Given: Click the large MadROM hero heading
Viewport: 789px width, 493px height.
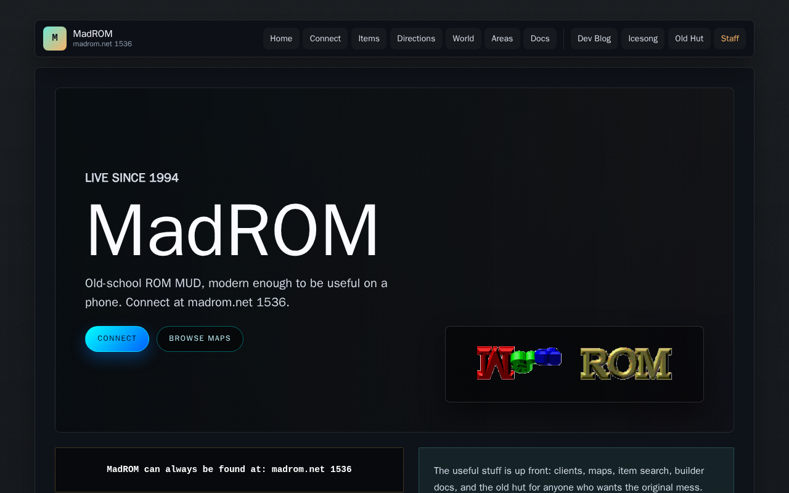Looking at the screenshot, I should tap(232, 230).
